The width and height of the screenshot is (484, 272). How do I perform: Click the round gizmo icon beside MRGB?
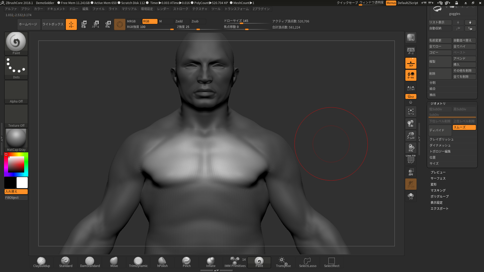coord(120,24)
